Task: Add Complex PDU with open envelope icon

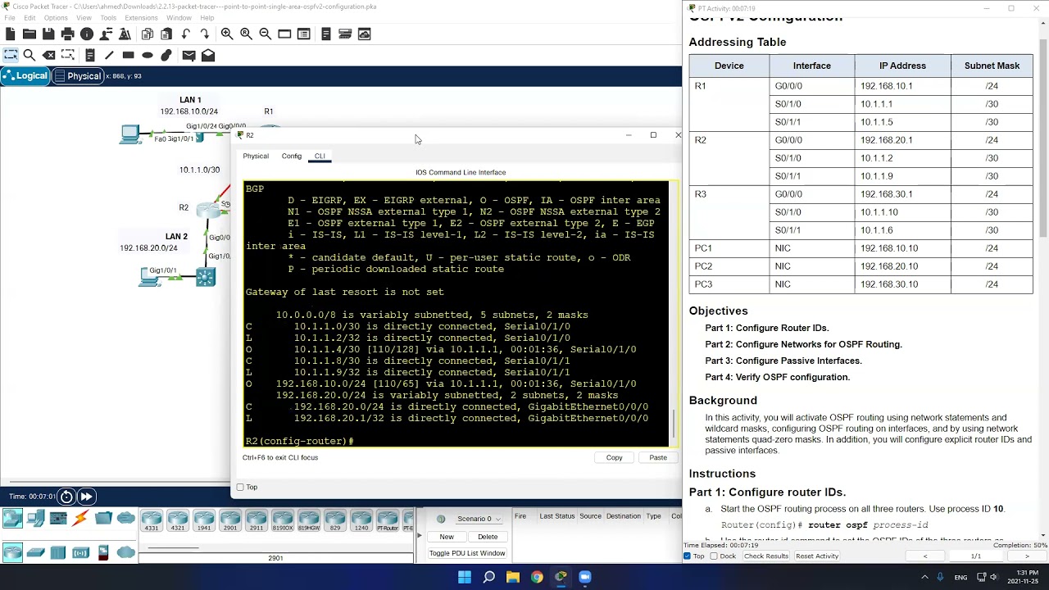Action: point(208,55)
